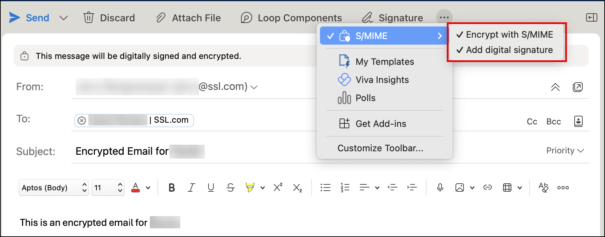
Task: Click the Bold formatting icon
Action: 172,188
